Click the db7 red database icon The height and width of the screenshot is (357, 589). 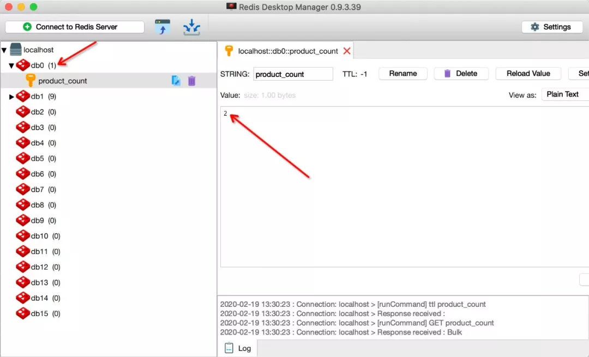pos(22,189)
